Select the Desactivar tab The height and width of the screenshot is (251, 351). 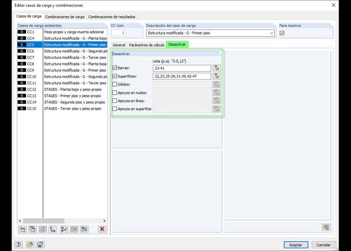click(177, 44)
